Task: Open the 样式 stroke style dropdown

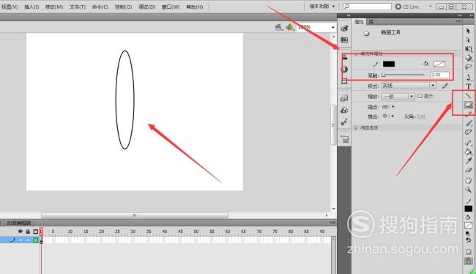Action: click(x=409, y=86)
